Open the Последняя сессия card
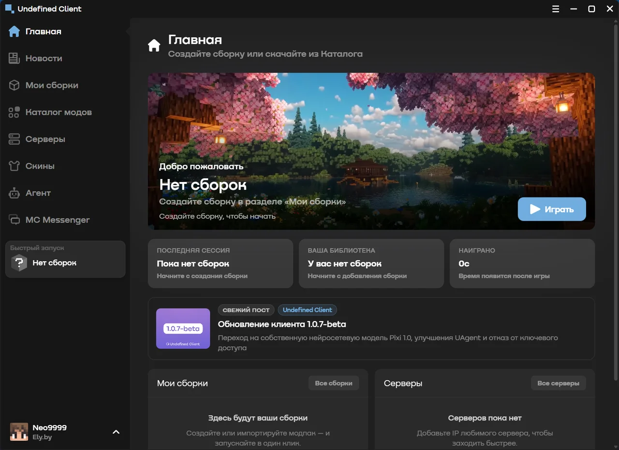This screenshot has height=450, width=619. point(221,264)
